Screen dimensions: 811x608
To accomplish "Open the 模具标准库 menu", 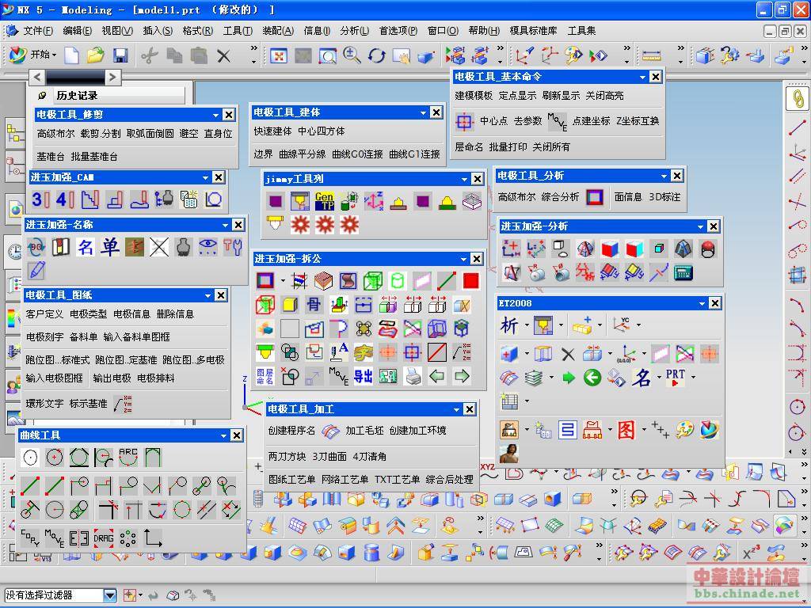I will coord(533,31).
